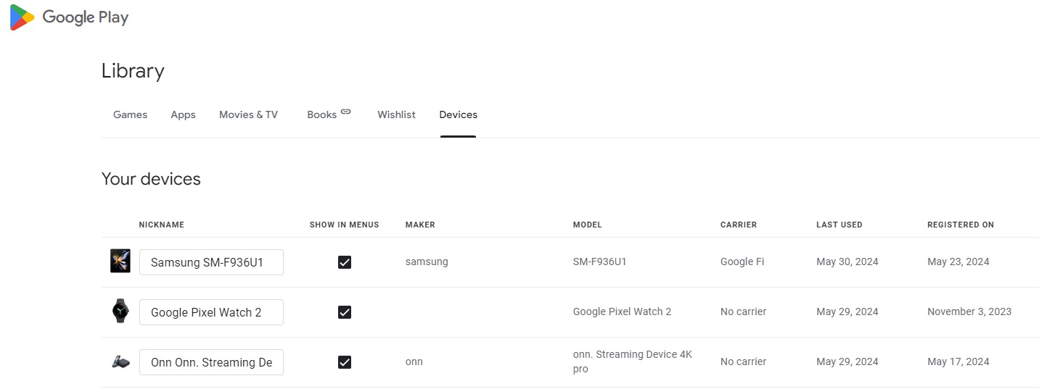The height and width of the screenshot is (389, 1039).
Task: Click the Nickname column header
Action: click(161, 225)
